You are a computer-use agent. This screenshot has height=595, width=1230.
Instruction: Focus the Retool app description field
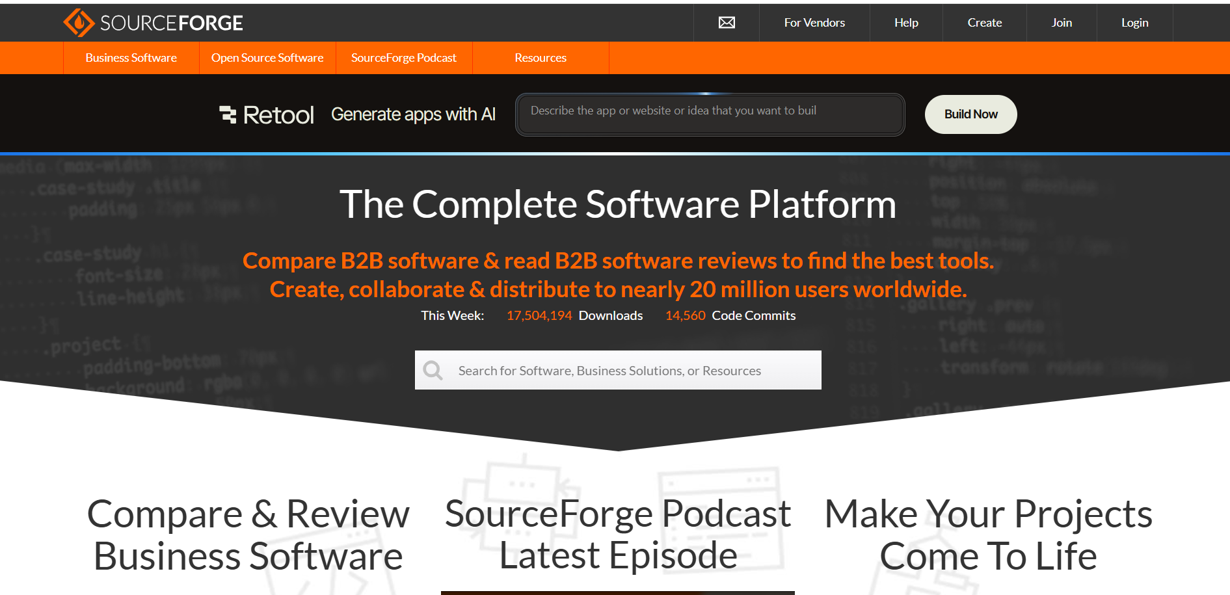(x=710, y=114)
